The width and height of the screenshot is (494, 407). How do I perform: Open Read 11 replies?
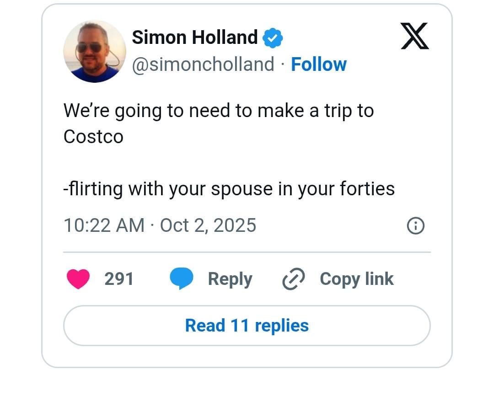pos(247,326)
